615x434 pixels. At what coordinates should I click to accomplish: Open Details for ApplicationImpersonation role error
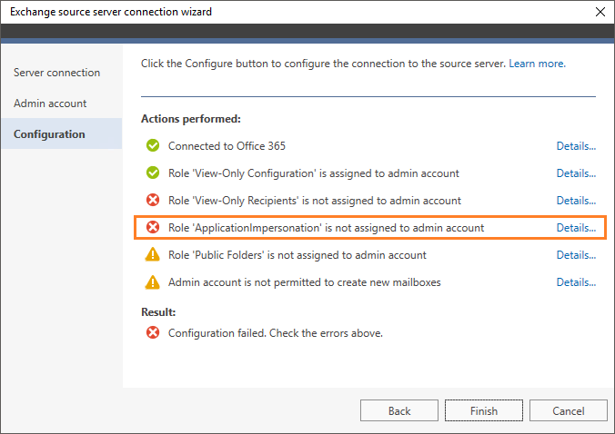point(576,228)
